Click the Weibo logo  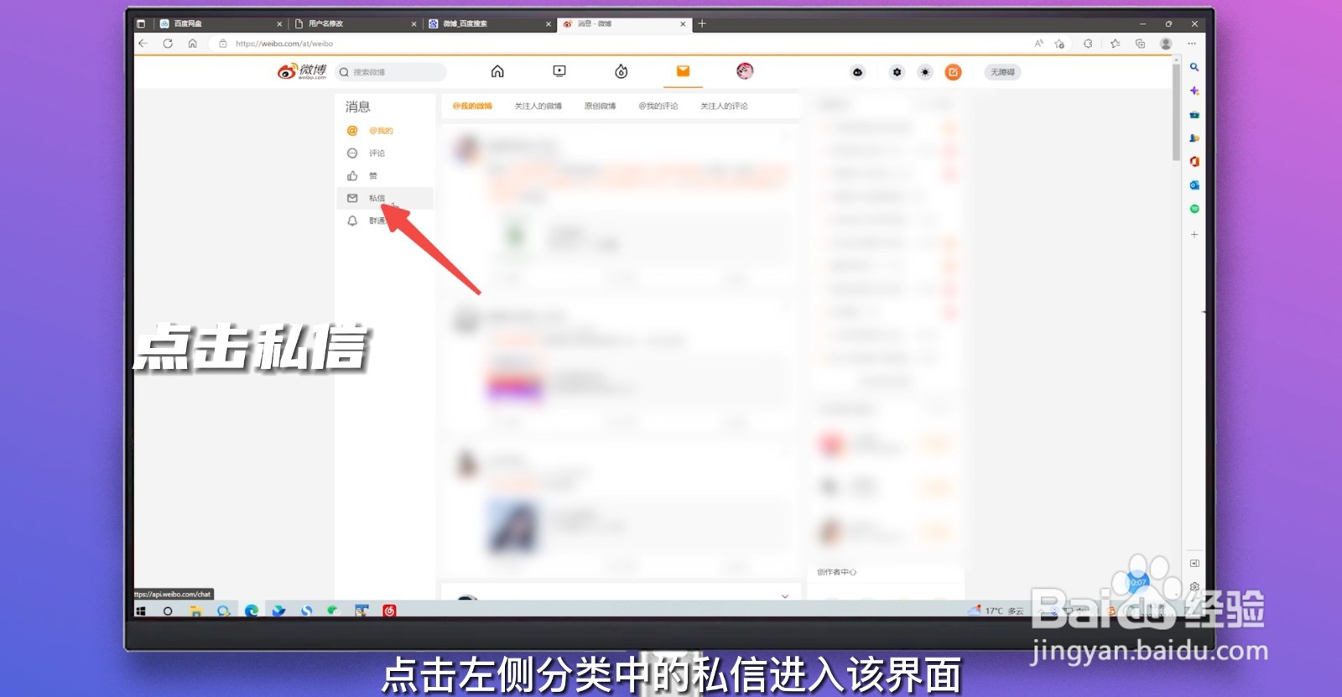point(302,71)
